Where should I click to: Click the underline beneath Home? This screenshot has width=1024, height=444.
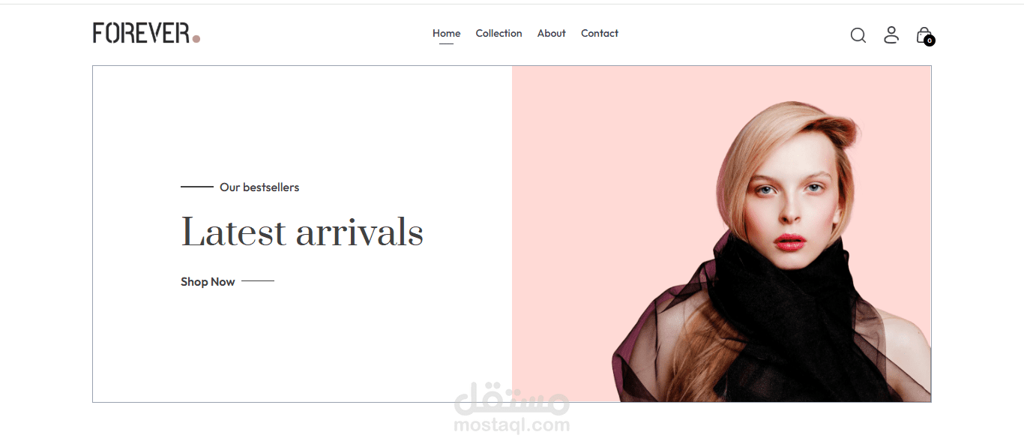(446, 43)
